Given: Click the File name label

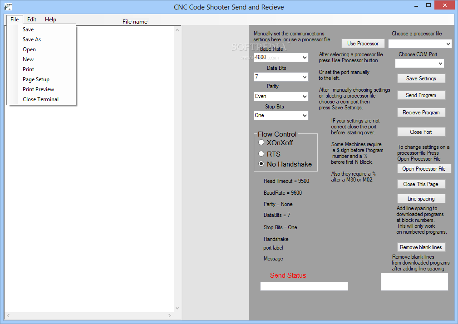Looking at the screenshot, I should pos(135,22).
